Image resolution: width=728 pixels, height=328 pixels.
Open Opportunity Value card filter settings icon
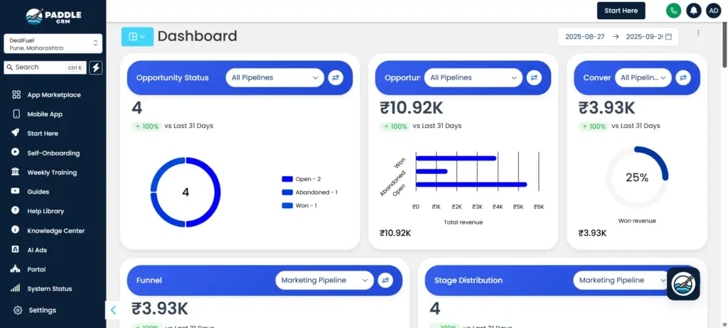534,77
